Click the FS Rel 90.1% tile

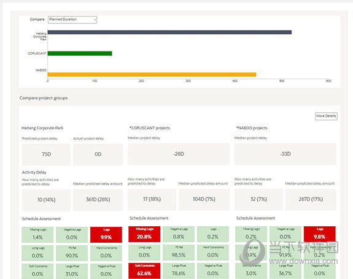[x=72, y=253]
